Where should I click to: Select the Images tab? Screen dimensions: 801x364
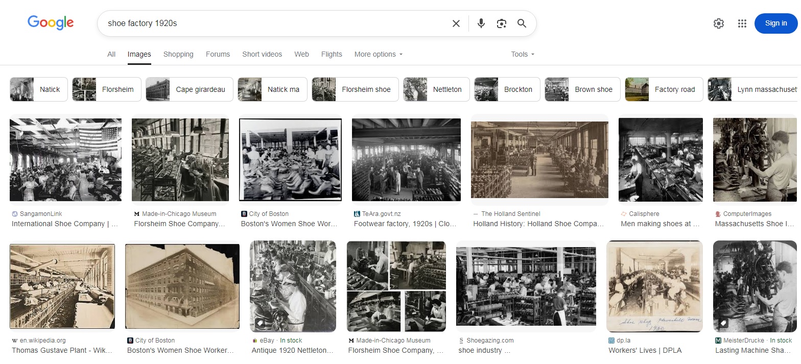point(139,54)
